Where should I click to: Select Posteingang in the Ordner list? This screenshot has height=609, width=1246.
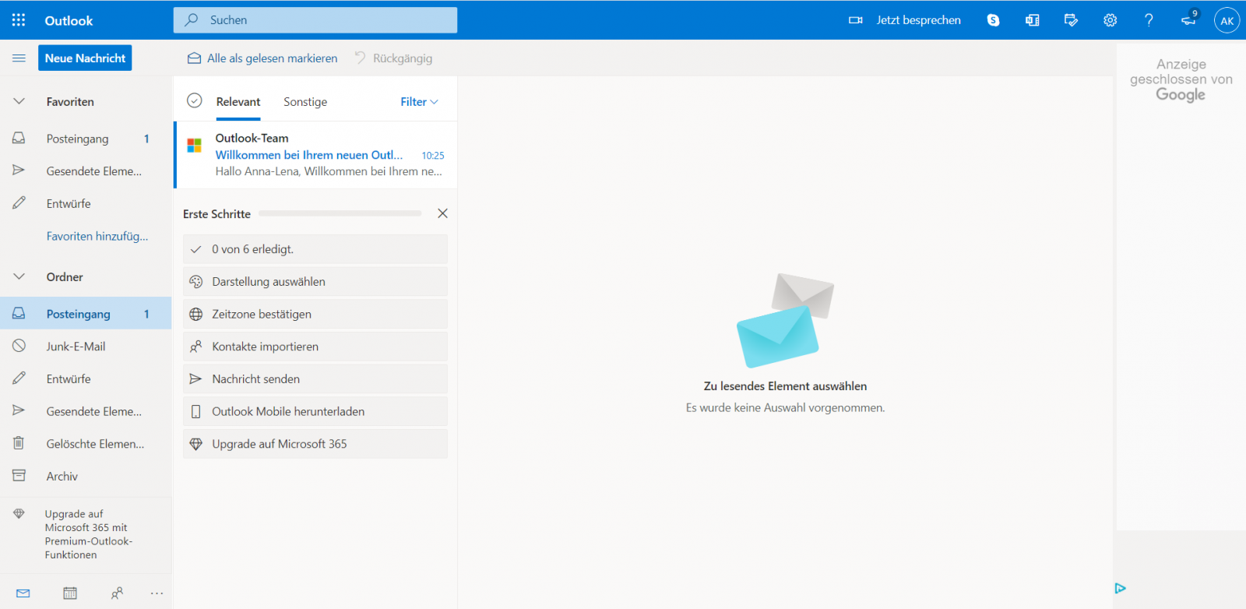[86, 313]
